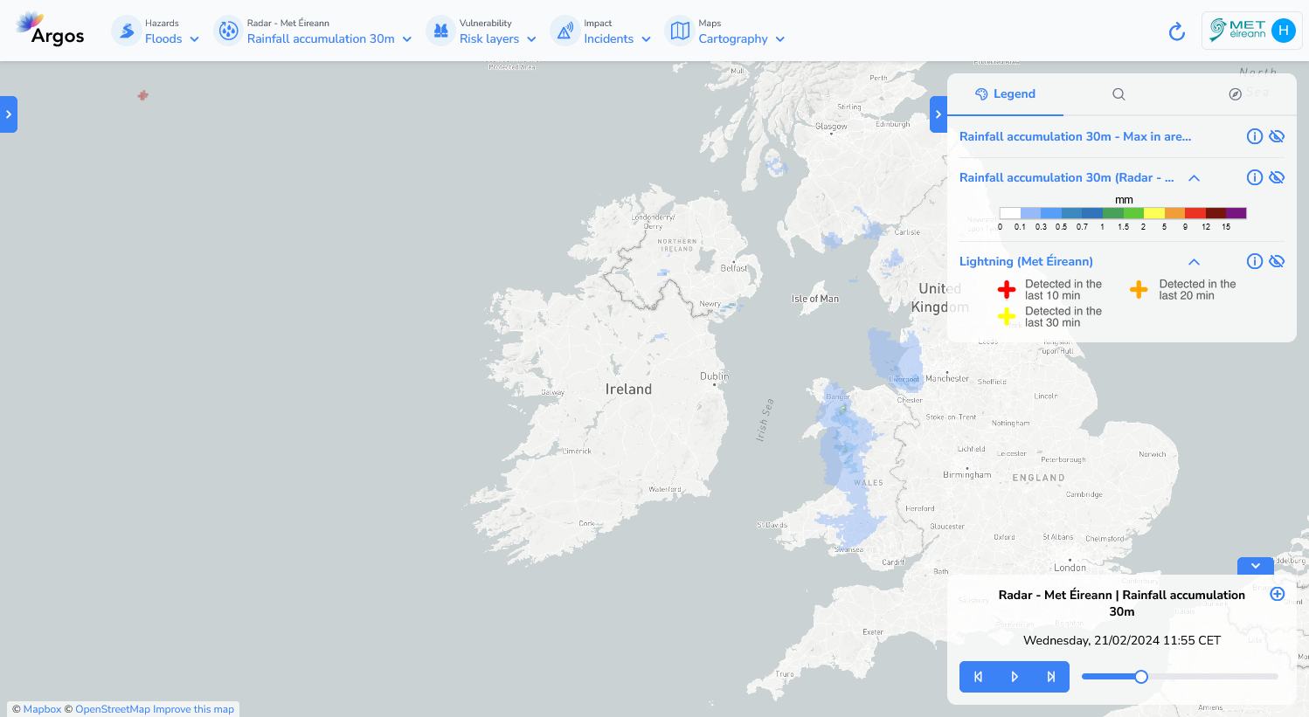Click the lightning strike marker on the map
The width and height of the screenshot is (1309, 717).
point(142,95)
